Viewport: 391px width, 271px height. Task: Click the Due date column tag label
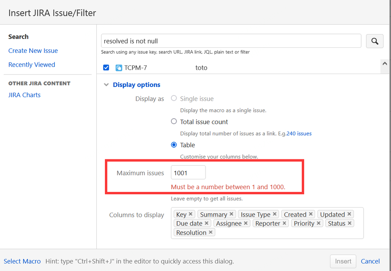(189, 223)
